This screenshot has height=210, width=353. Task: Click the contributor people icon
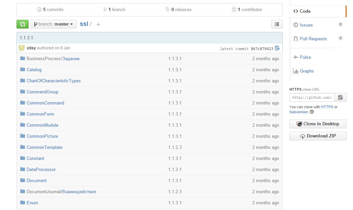click(234, 9)
